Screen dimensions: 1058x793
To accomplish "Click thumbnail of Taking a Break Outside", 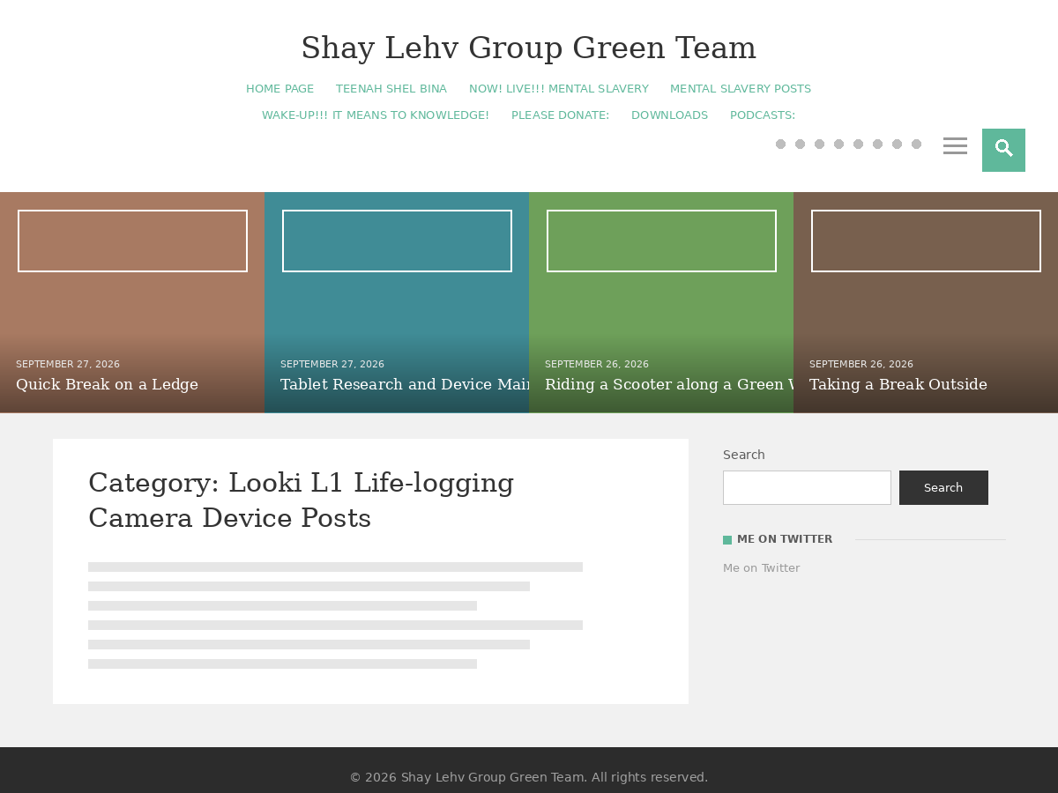I will click(926, 241).
